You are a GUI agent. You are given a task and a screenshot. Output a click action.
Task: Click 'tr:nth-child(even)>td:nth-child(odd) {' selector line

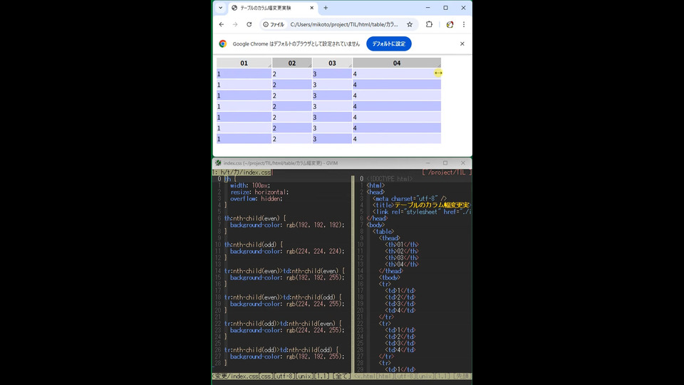283,297
